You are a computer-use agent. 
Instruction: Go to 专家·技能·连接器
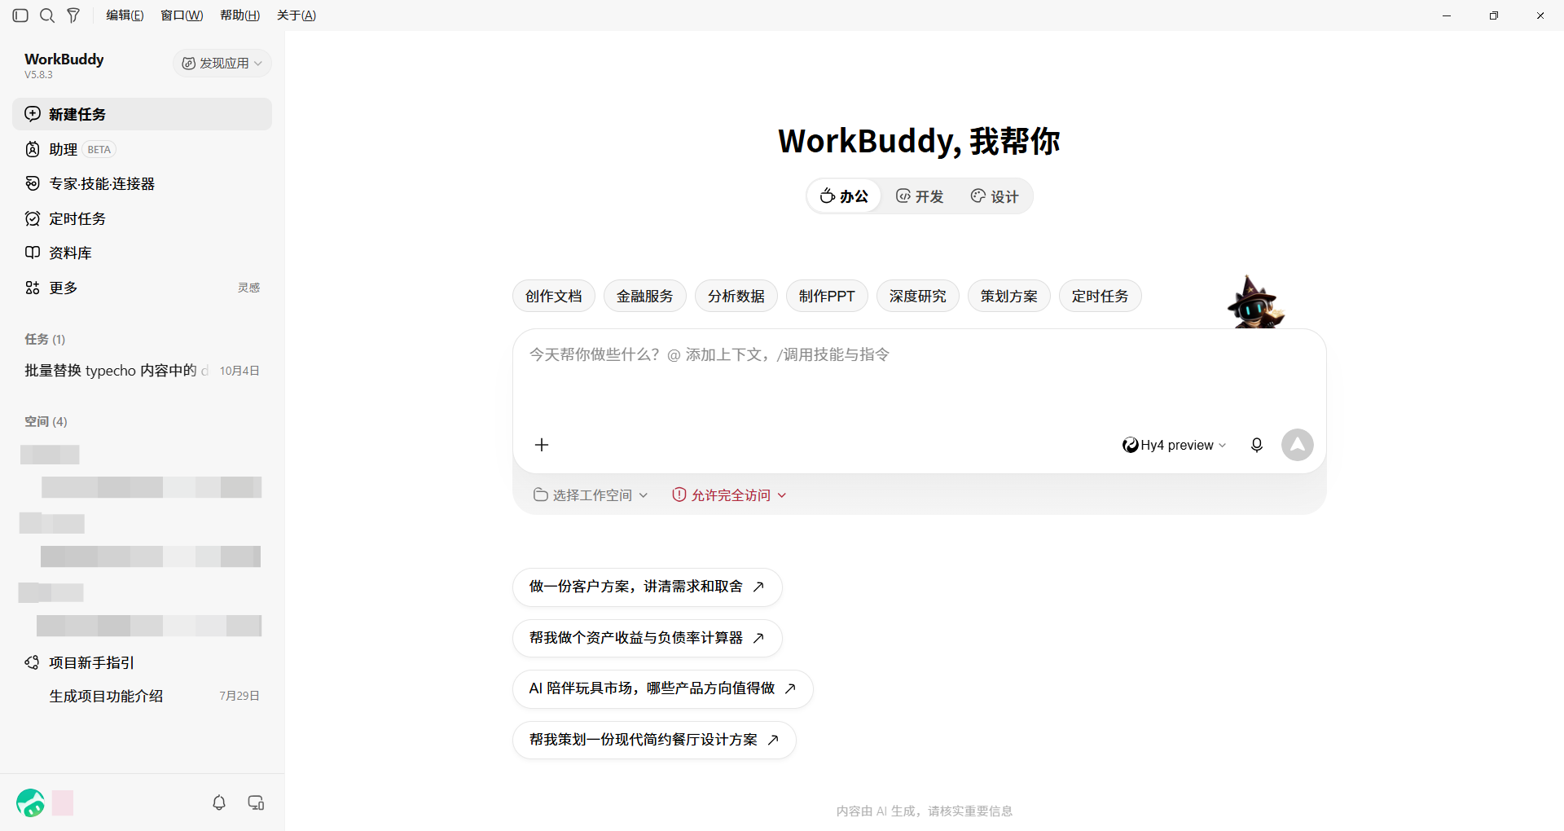coord(142,183)
